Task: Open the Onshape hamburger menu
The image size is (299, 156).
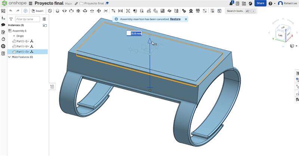Action: coord(31,3)
